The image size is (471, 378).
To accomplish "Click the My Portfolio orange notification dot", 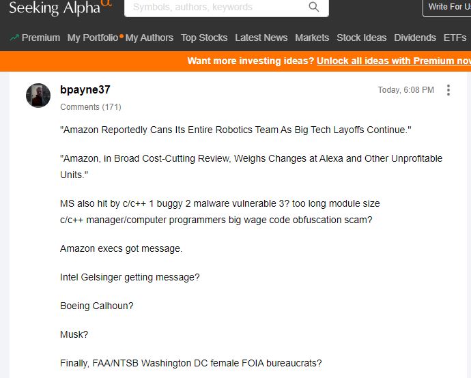I will [x=122, y=36].
